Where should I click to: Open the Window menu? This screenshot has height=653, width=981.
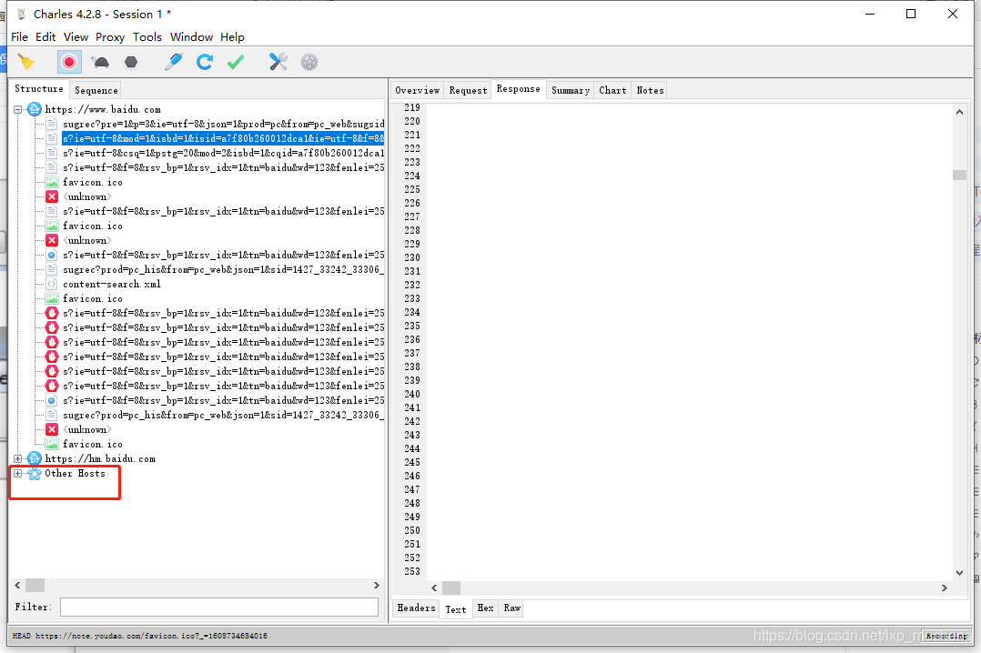[191, 37]
